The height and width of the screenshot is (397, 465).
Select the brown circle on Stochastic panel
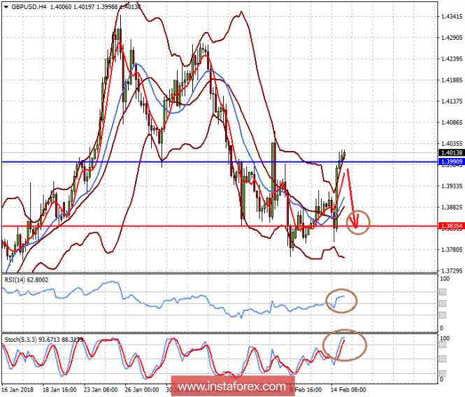343,345
